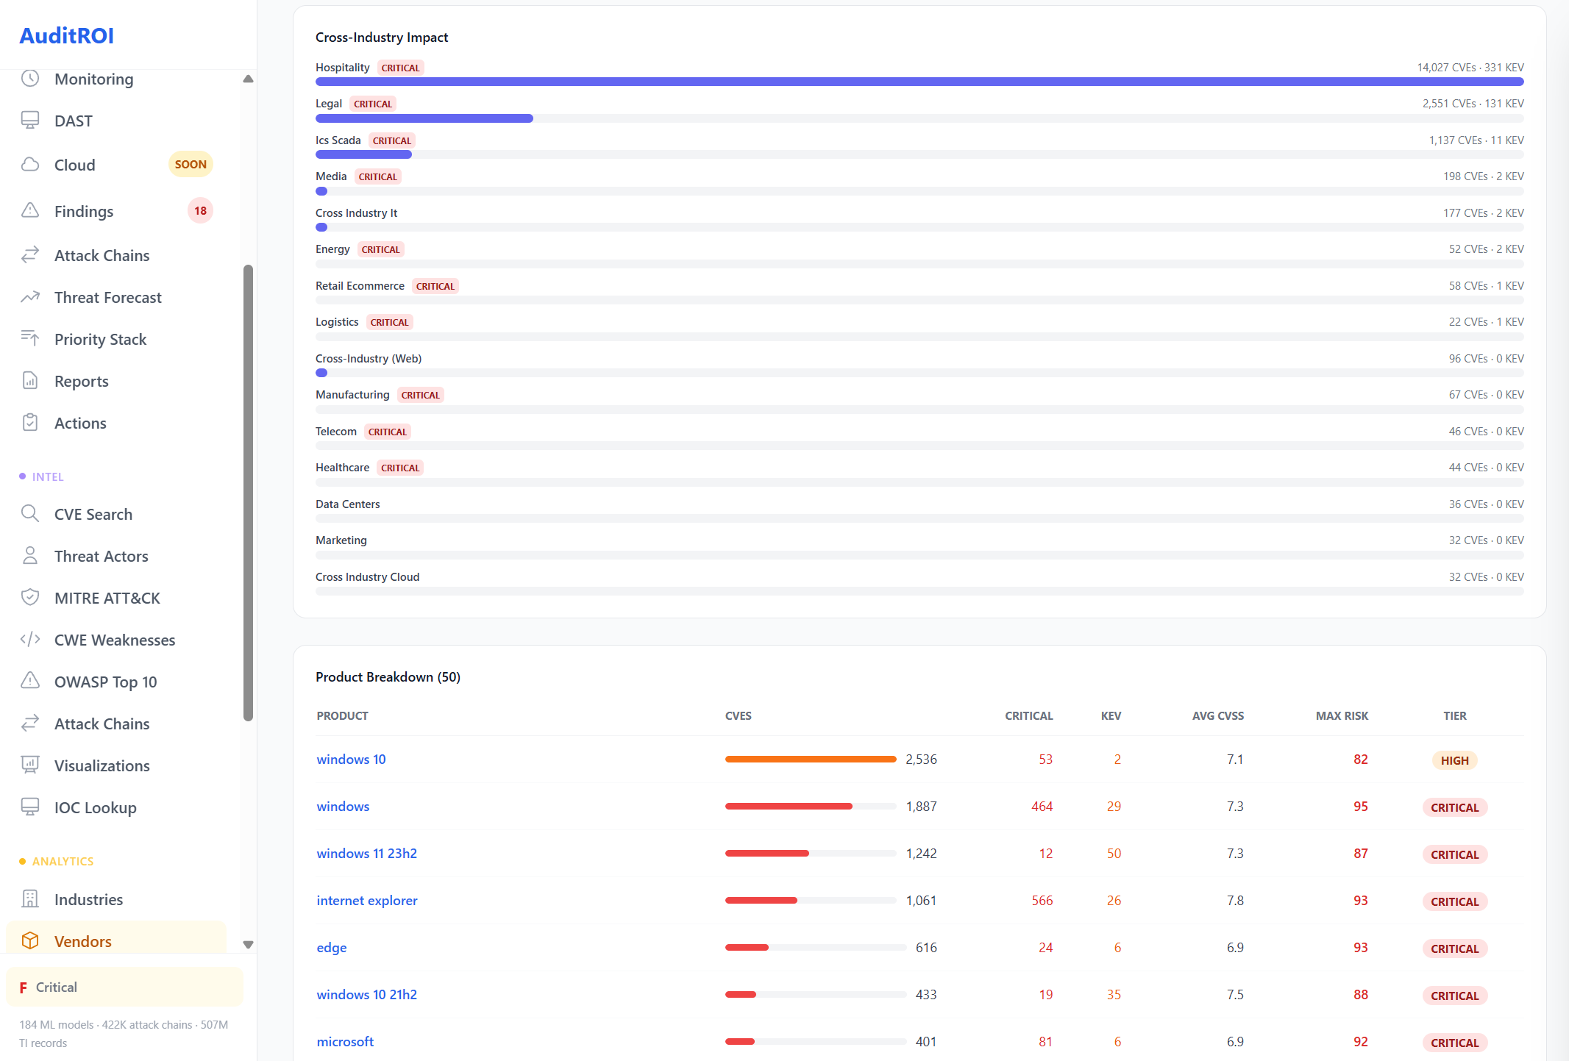Click the Findings 18 count badge
This screenshot has height=1061, width=1569.
[200, 211]
